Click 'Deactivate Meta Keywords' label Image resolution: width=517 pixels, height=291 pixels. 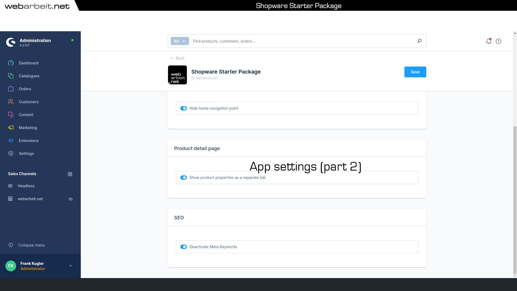213,247
